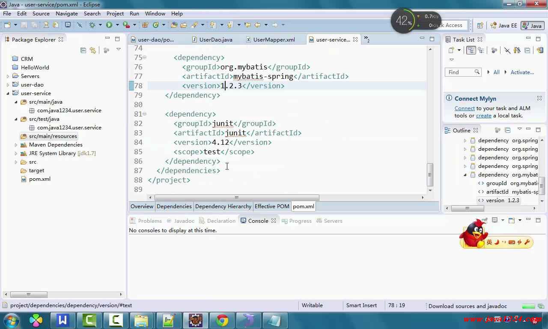Show hidden editor tabs list

(x=367, y=39)
